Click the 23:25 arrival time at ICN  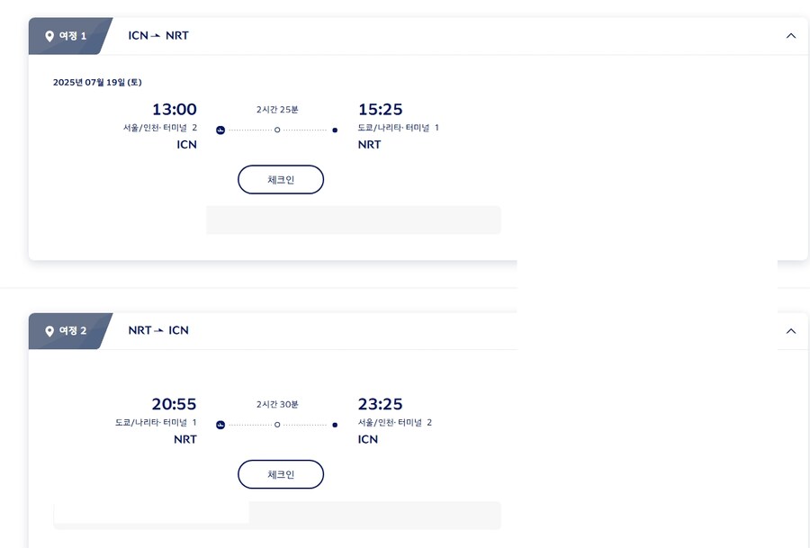380,404
